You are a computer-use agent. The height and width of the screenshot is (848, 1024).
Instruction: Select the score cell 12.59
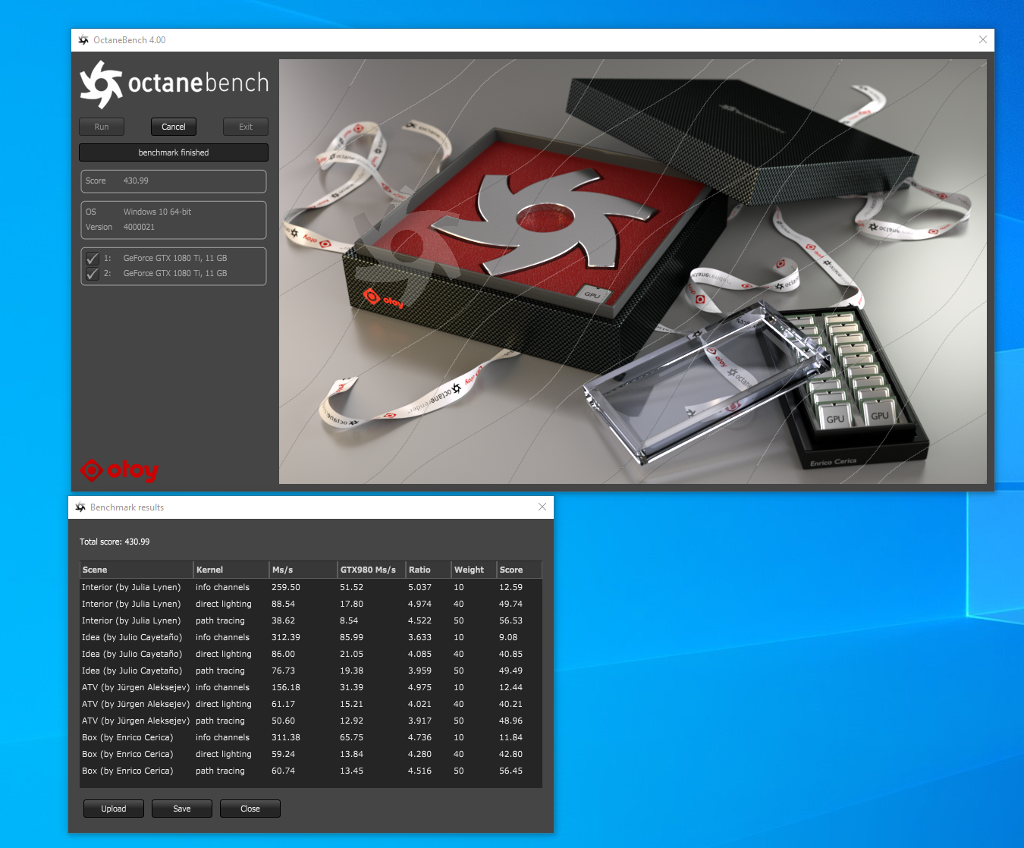click(x=510, y=587)
